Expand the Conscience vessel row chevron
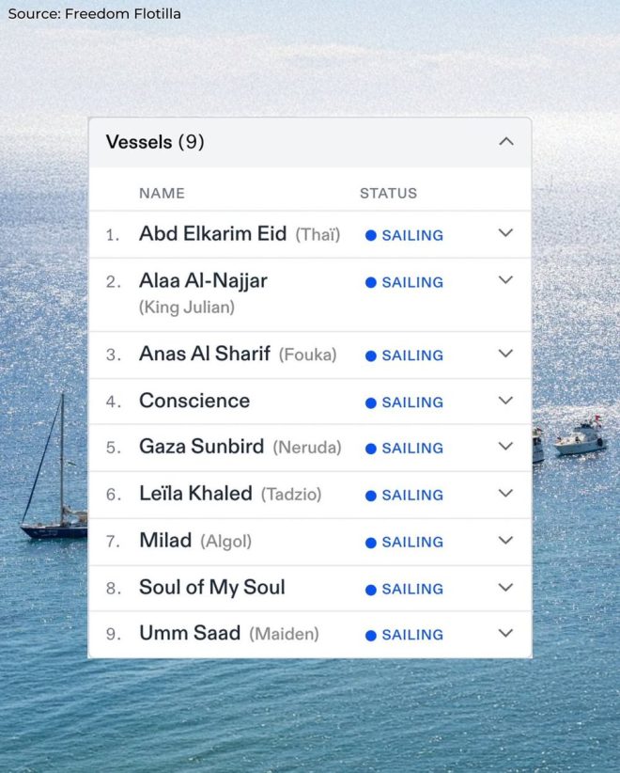Viewport: 620px width, 773px height. click(x=505, y=401)
